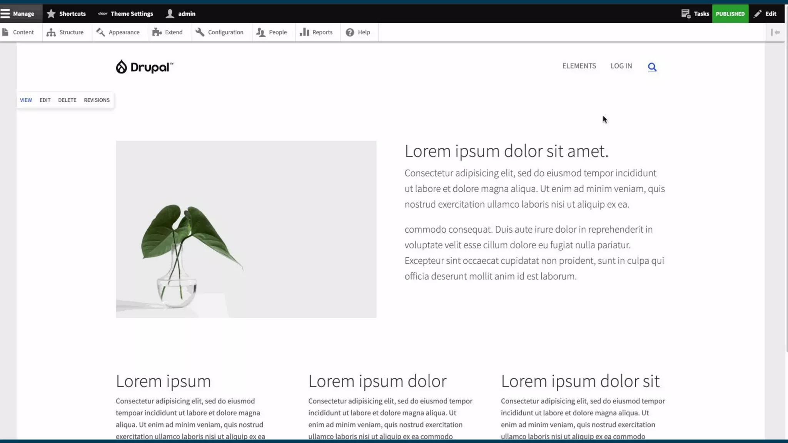
Task: Expand the Structure menu
Action: (65, 32)
